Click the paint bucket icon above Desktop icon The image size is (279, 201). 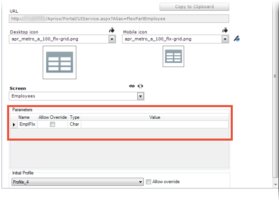point(112,30)
